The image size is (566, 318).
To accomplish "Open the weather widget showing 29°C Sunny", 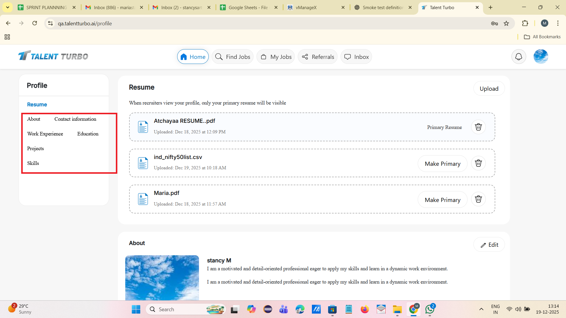I will (x=20, y=309).
